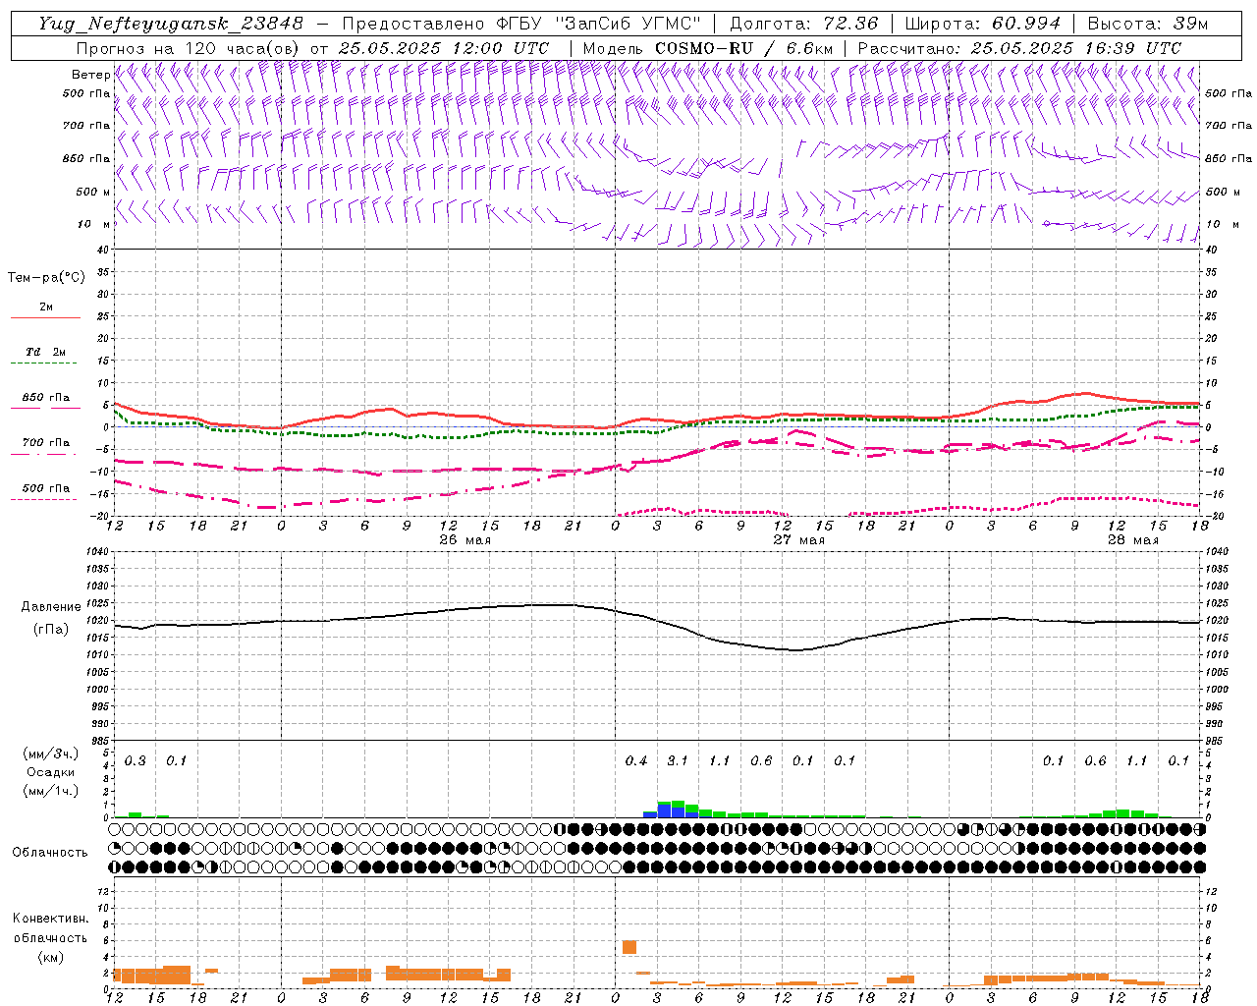The width and height of the screenshot is (1257, 1006).
Task: Click the 0.3 precipitation amount value
Action: tap(136, 760)
